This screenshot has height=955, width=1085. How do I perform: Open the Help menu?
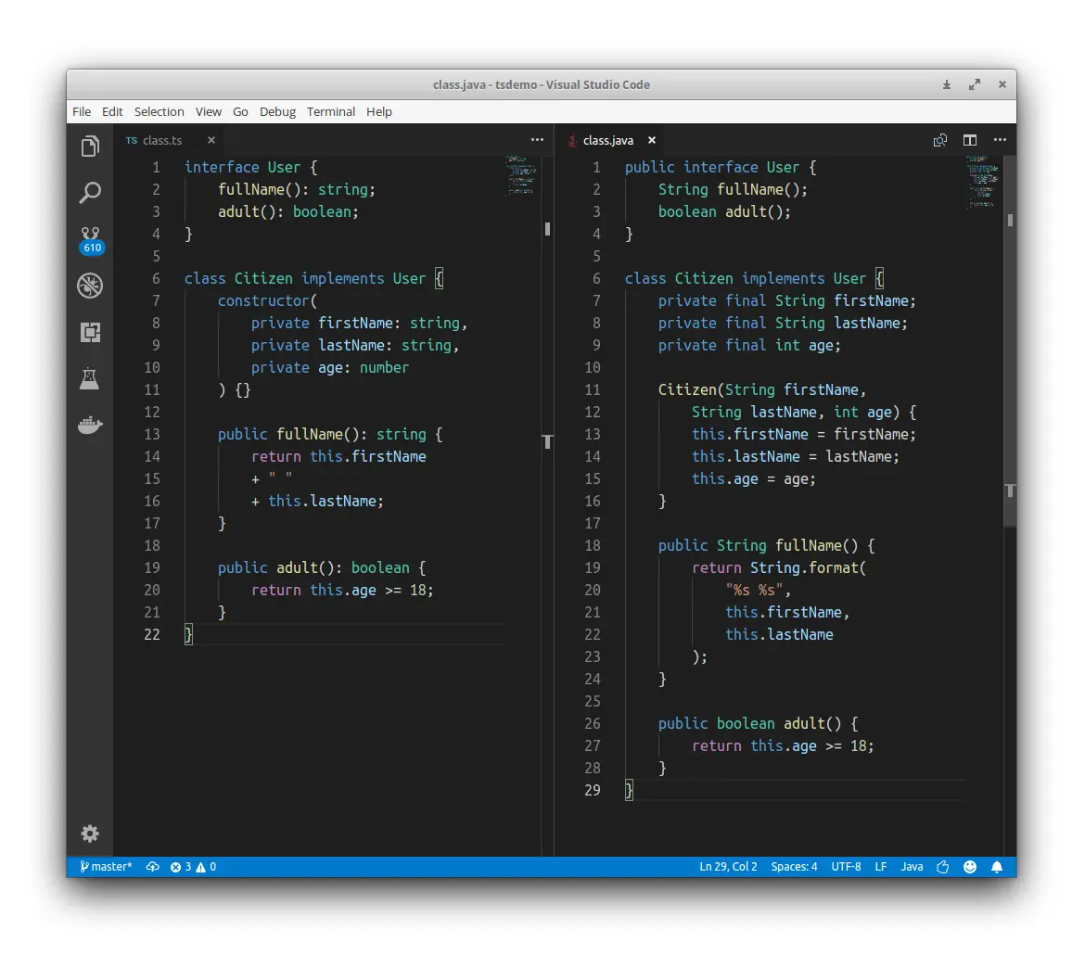tap(378, 111)
